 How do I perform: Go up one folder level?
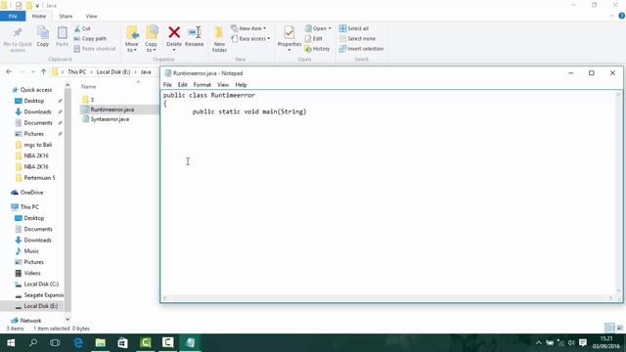pyautogui.click(x=43, y=71)
